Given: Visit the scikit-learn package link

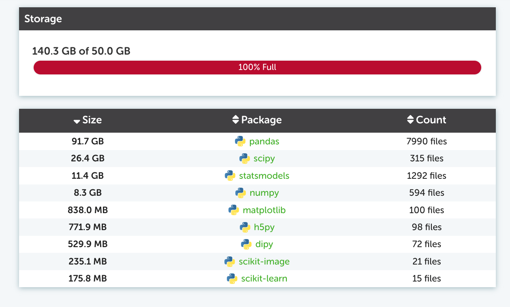Looking at the screenshot, I should pos(264,279).
